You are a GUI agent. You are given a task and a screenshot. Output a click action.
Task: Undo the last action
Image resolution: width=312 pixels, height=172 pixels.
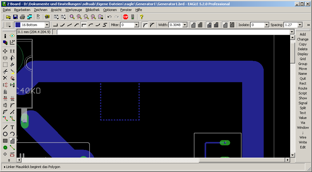(x=110, y=17)
